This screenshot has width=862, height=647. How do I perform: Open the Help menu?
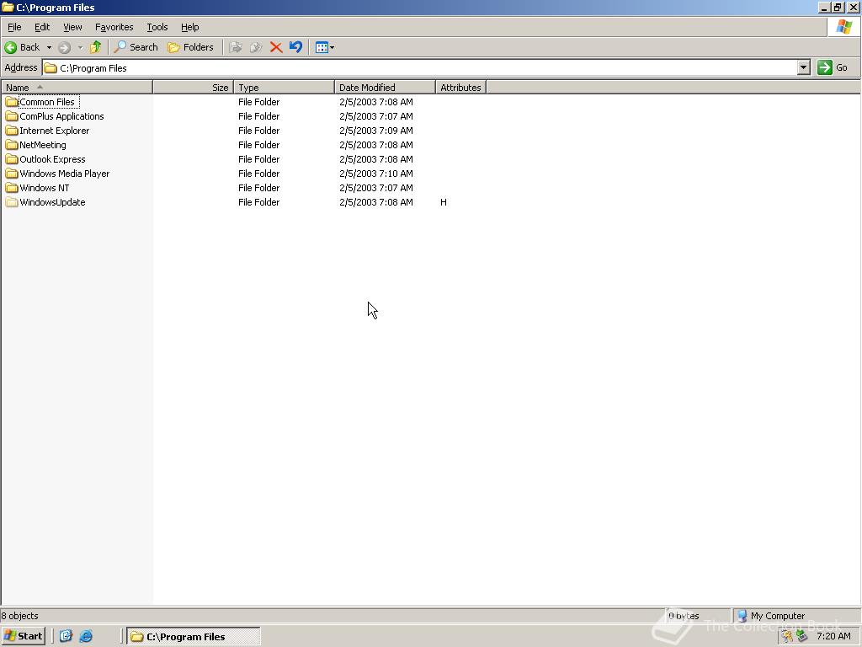click(189, 27)
